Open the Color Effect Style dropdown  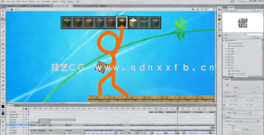coord(242,113)
